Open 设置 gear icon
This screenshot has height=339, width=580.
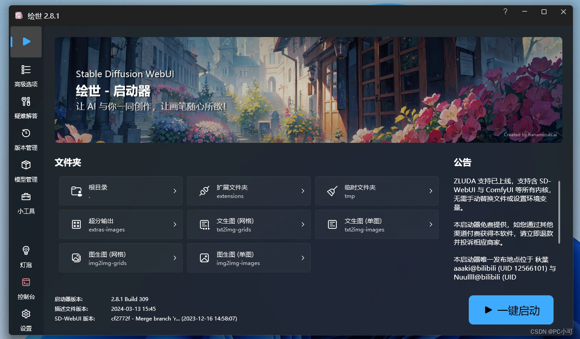pos(26,314)
